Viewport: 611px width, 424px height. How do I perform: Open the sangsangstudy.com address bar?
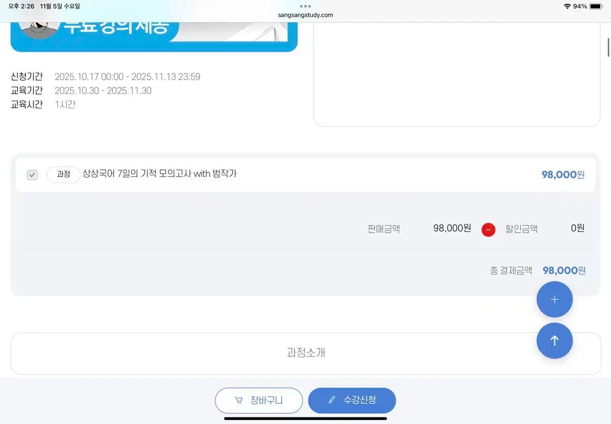click(x=305, y=15)
